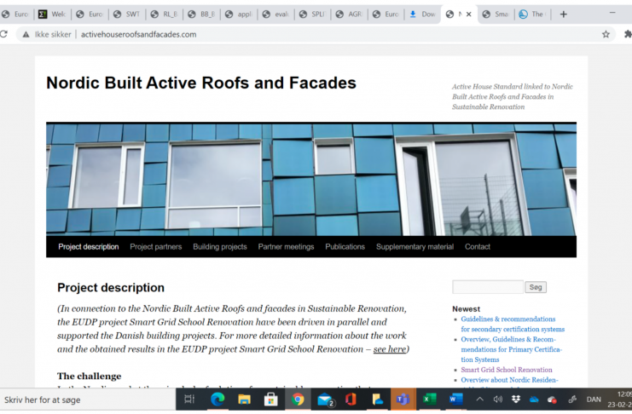Open Task View on the taskbar
The width and height of the screenshot is (632, 414).
189,400
